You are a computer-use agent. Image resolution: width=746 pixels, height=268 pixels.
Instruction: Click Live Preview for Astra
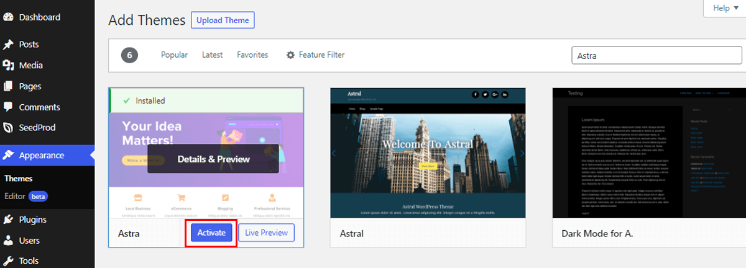266,233
